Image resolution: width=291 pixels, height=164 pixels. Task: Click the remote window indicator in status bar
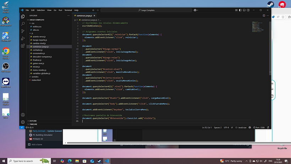22,128
